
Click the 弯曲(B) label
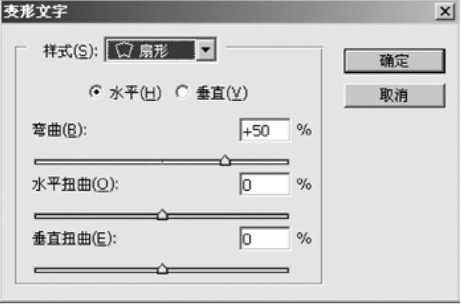click(x=60, y=130)
